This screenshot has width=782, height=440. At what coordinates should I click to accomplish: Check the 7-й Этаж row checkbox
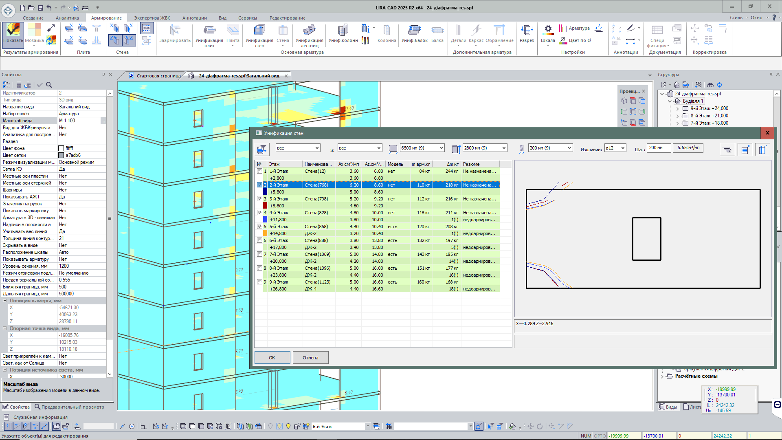(259, 254)
